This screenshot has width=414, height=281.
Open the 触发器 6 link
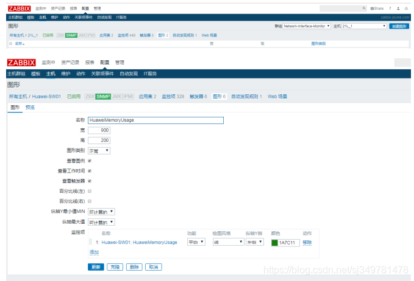pyautogui.click(x=198, y=96)
